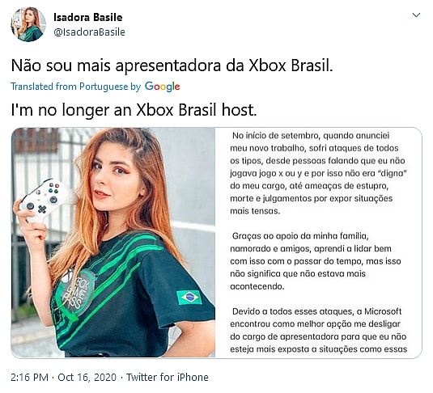Open the 2:16 PM timestamp
Viewport: 433px width, 393px height.
click(30, 377)
